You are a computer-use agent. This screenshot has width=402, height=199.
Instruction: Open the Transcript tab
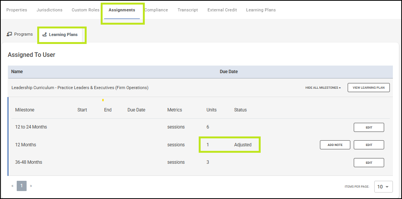(x=188, y=10)
